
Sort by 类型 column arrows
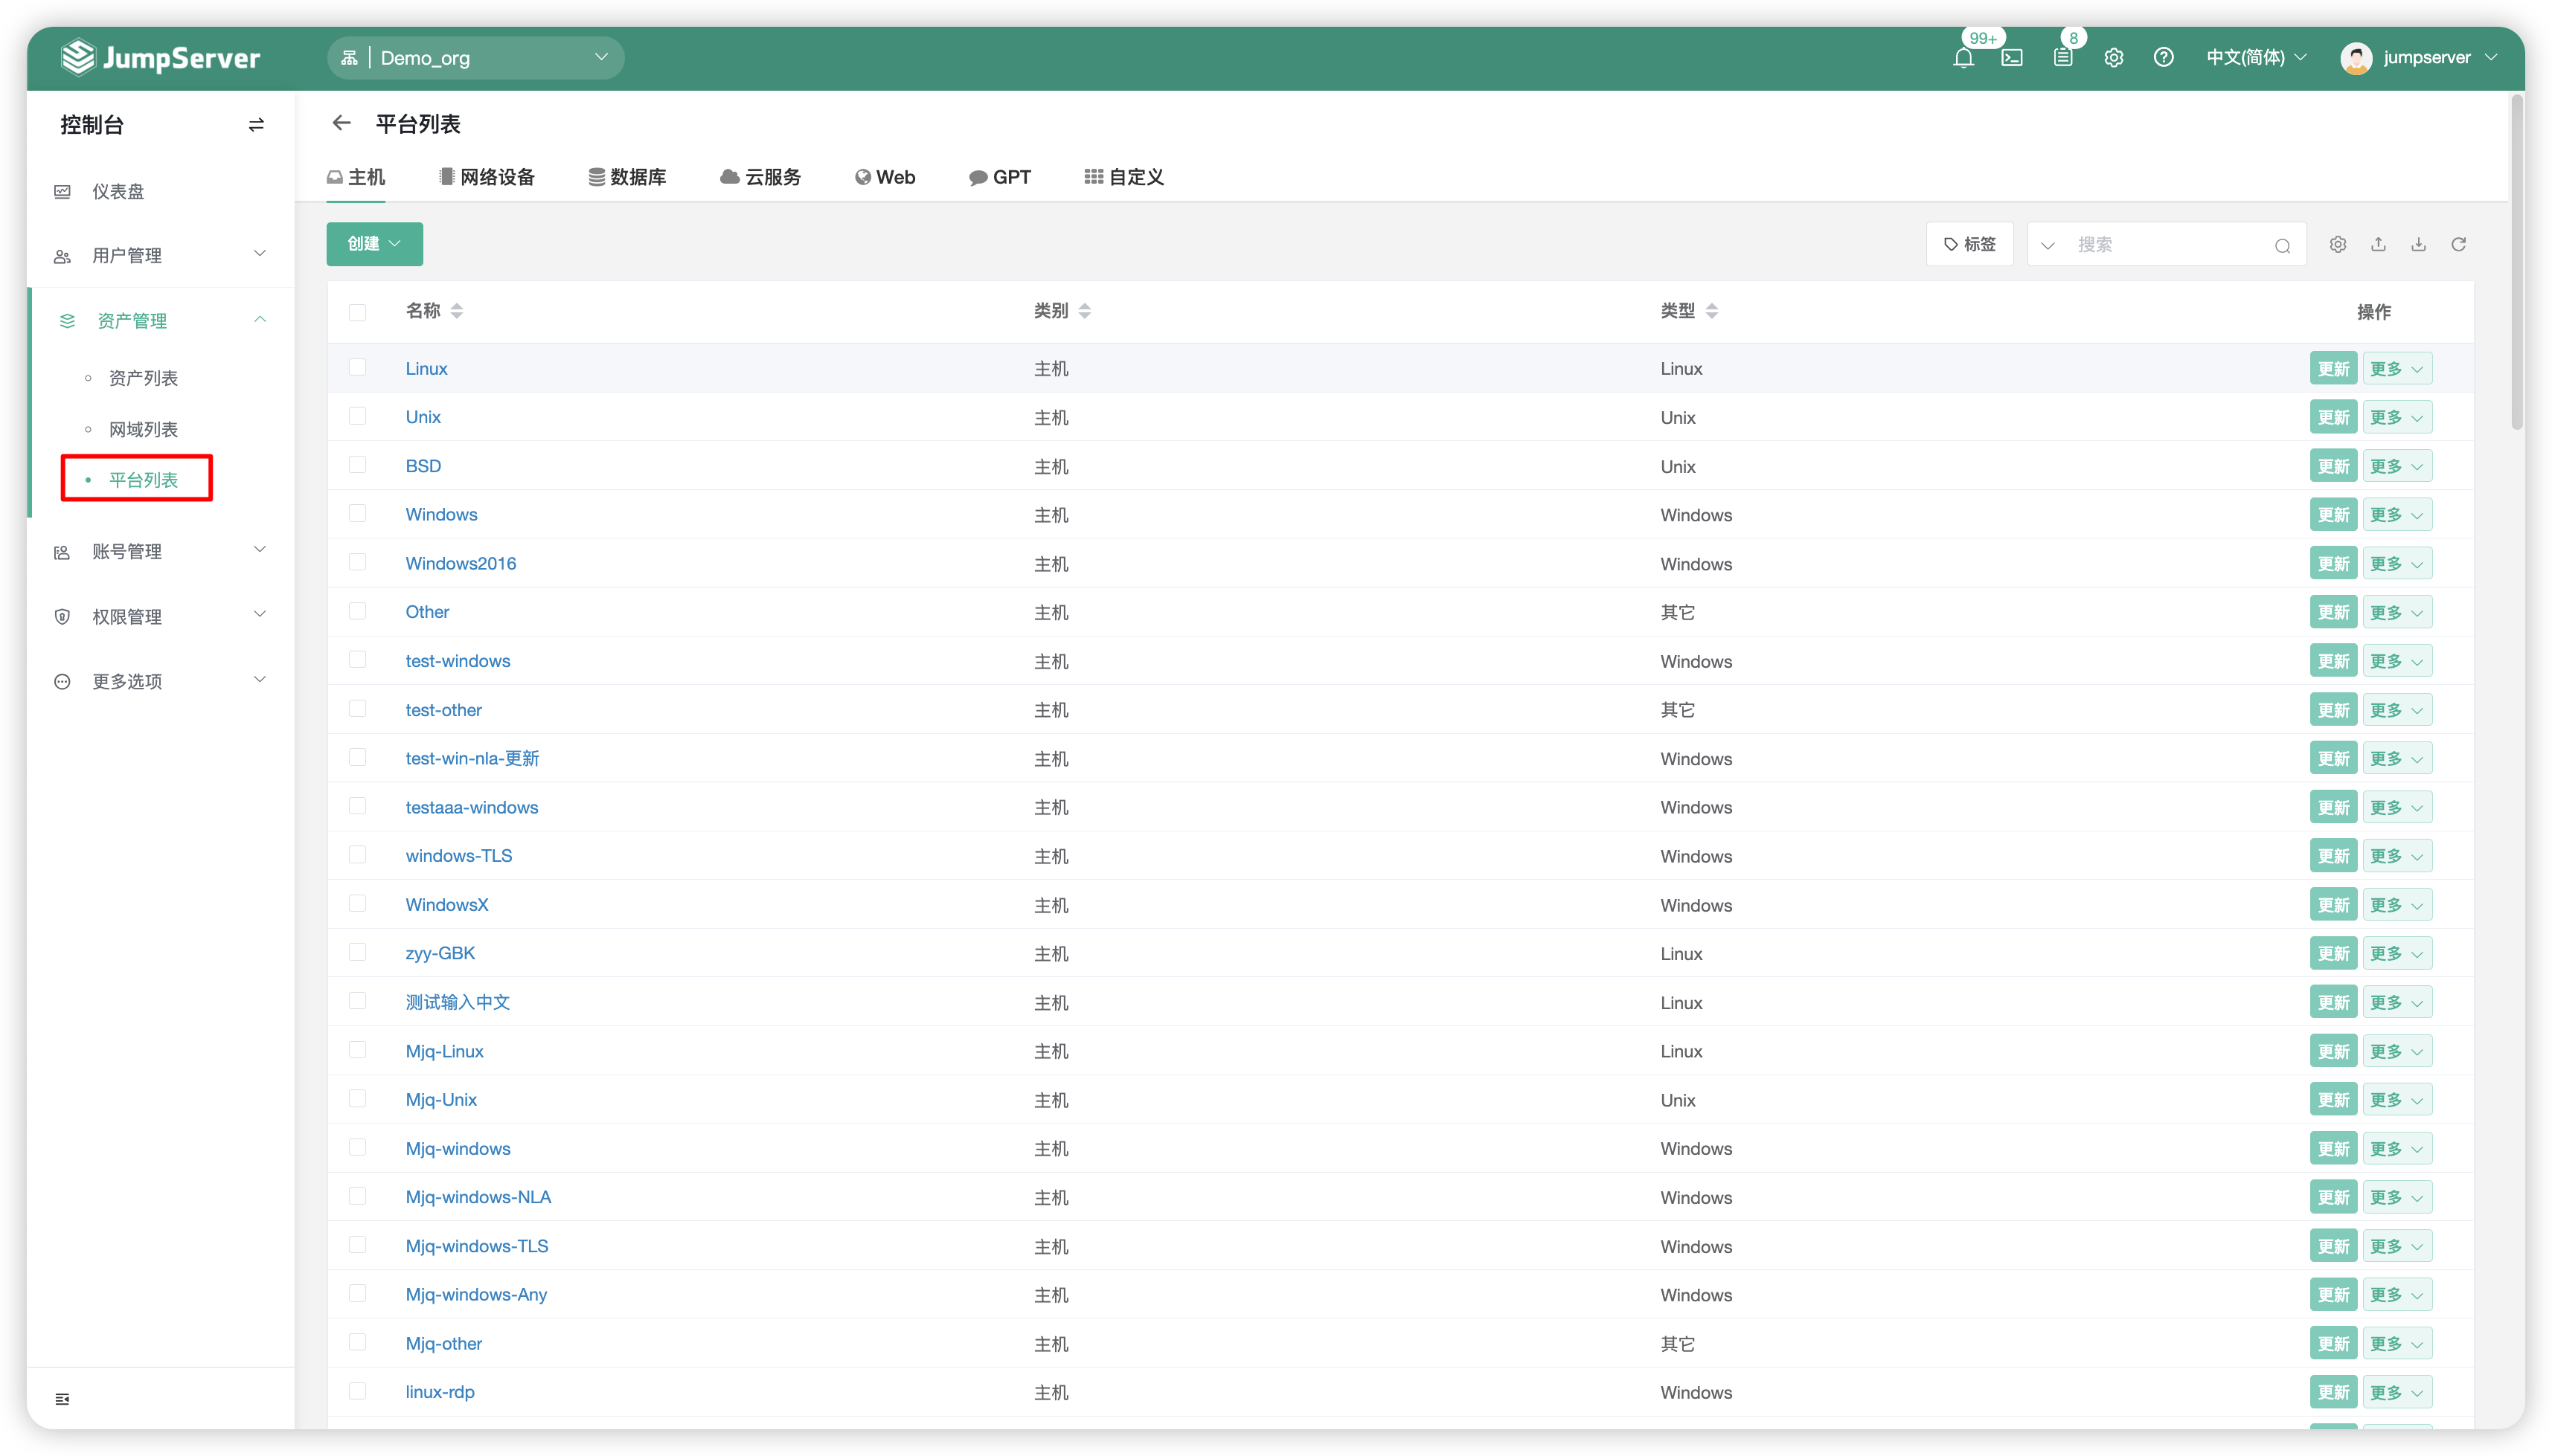point(1712,311)
